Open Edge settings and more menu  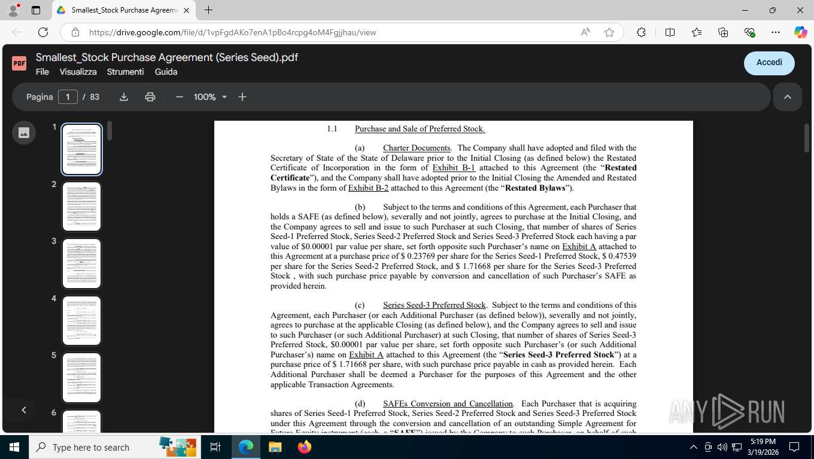pos(776,32)
